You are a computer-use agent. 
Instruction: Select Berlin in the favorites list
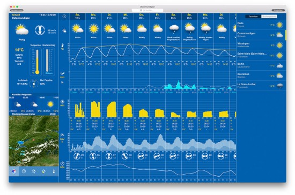[261, 65]
